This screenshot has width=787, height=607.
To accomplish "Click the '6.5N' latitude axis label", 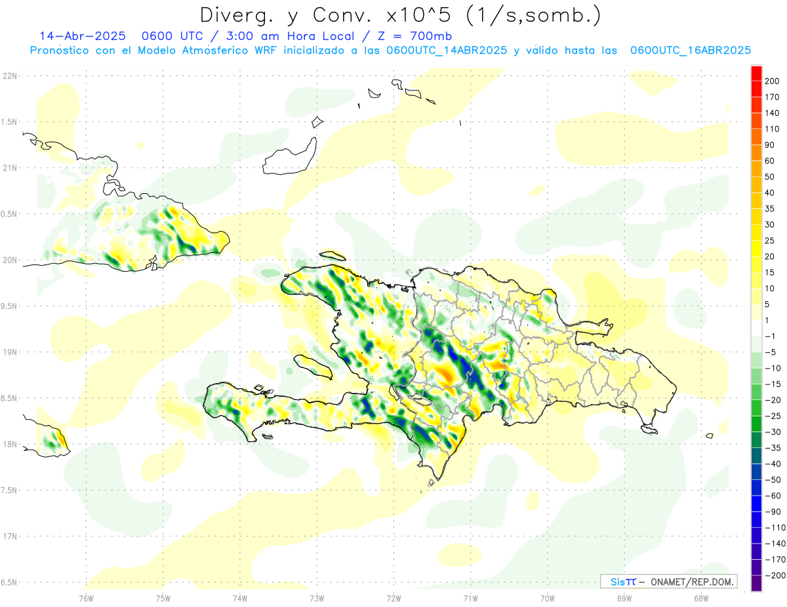I will [x=9, y=582].
